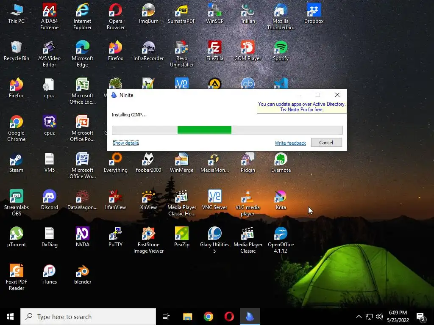434x325 pixels.
Task: Select the Google Chrome desktop shortcut
Action: (x=17, y=129)
